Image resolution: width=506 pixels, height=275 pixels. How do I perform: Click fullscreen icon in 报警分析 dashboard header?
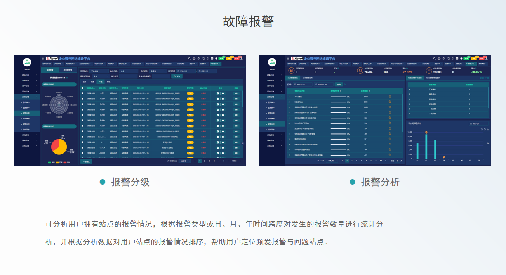[453, 59]
